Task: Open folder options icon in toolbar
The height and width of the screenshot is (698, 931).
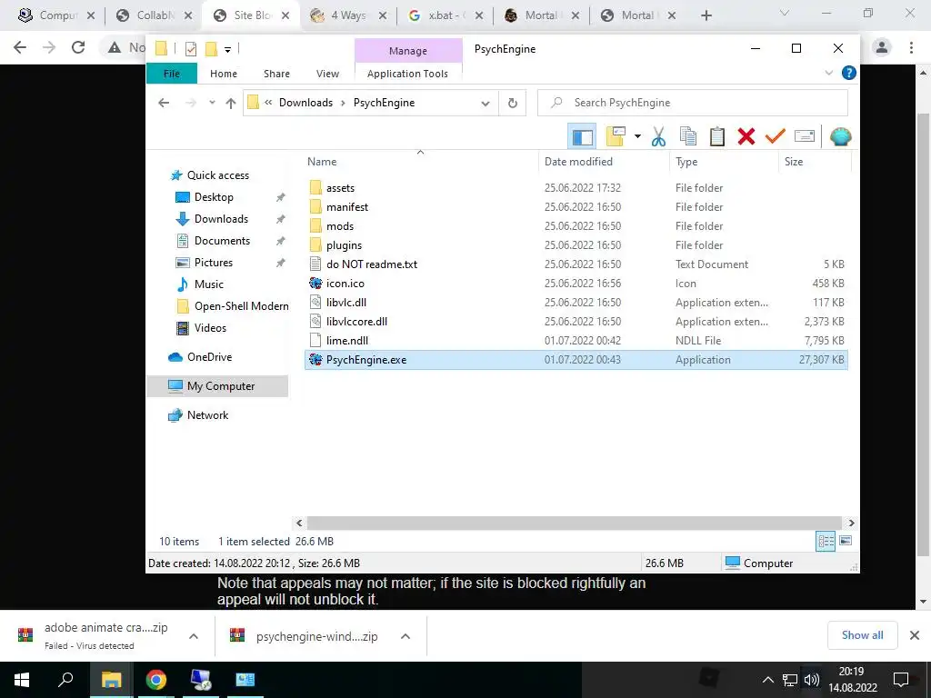Action: pyautogui.click(x=616, y=137)
